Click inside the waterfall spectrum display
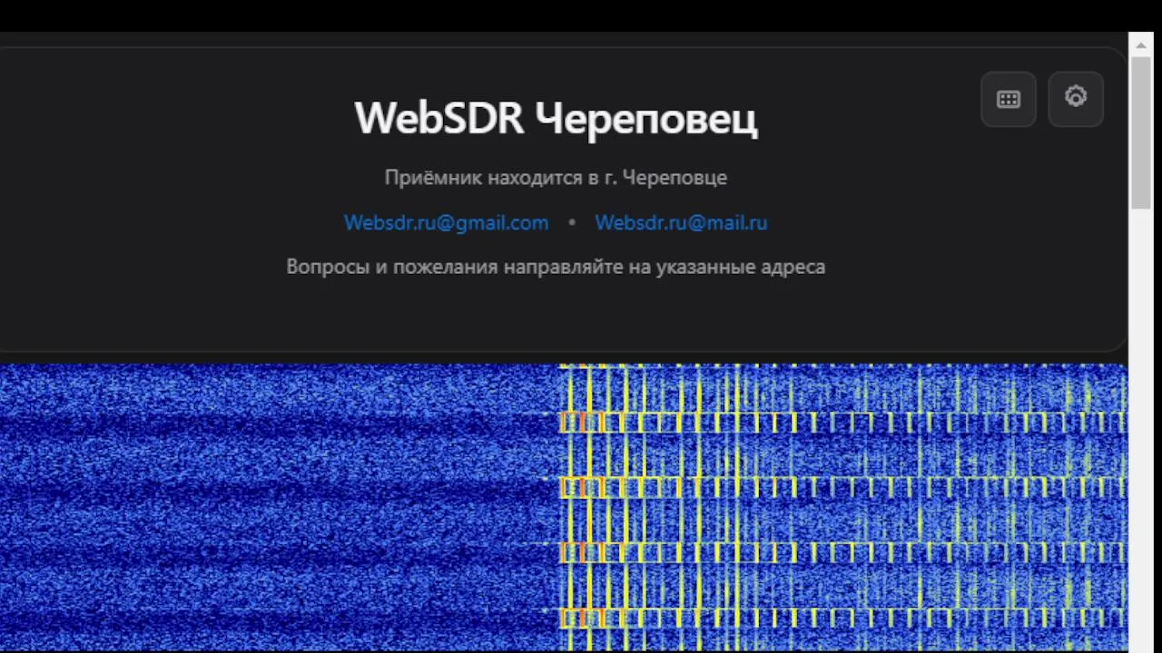Image resolution: width=1162 pixels, height=653 pixels. 564,508
